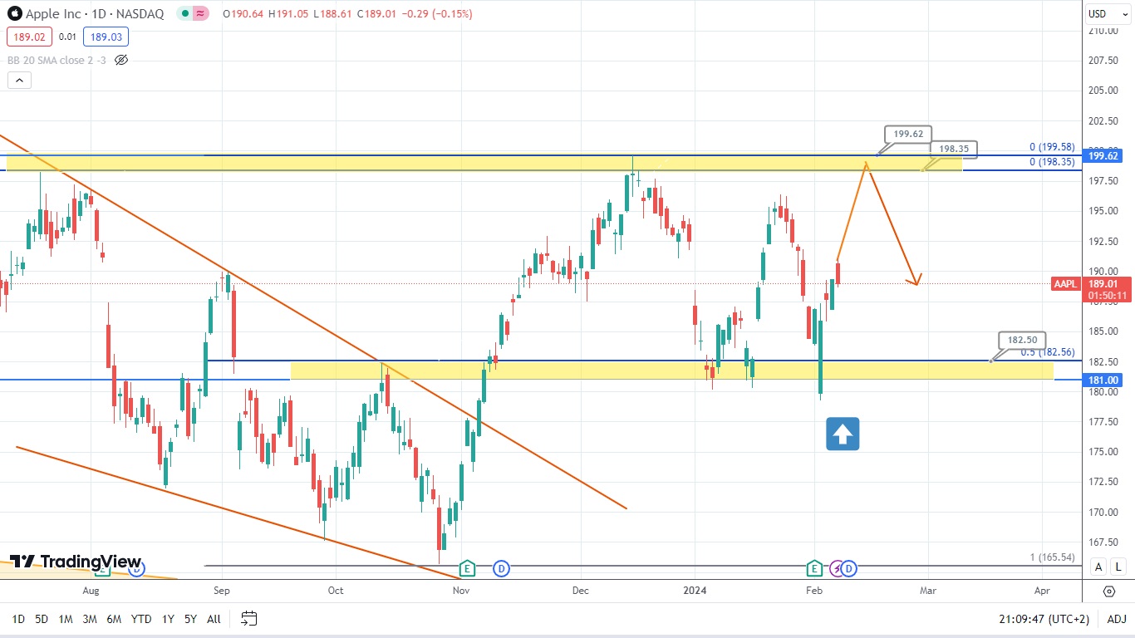Click the purple lightning event marker
Image resolution: width=1135 pixels, height=638 pixels.
click(x=838, y=568)
